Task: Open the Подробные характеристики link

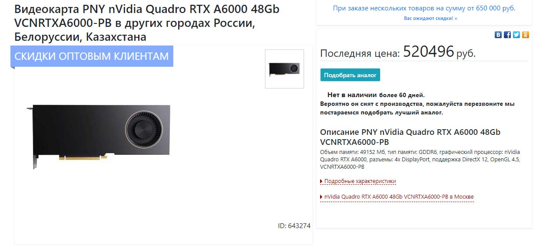Action: (x=360, y=181)
